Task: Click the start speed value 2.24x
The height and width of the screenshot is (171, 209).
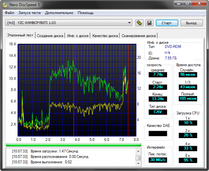Action: click(158, 87)
